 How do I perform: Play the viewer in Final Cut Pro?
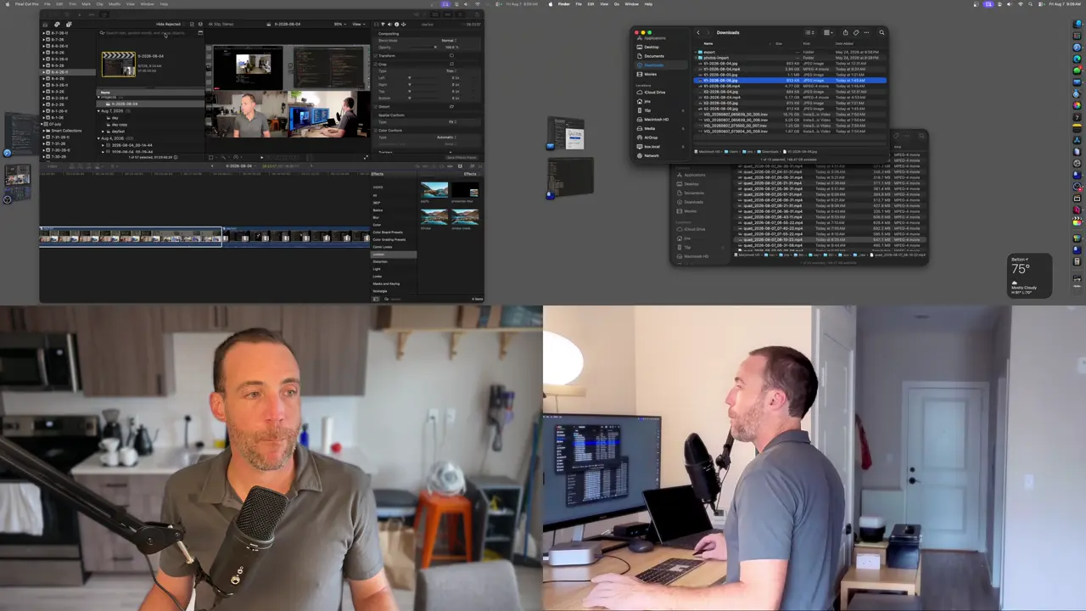(x=261, y=157)
